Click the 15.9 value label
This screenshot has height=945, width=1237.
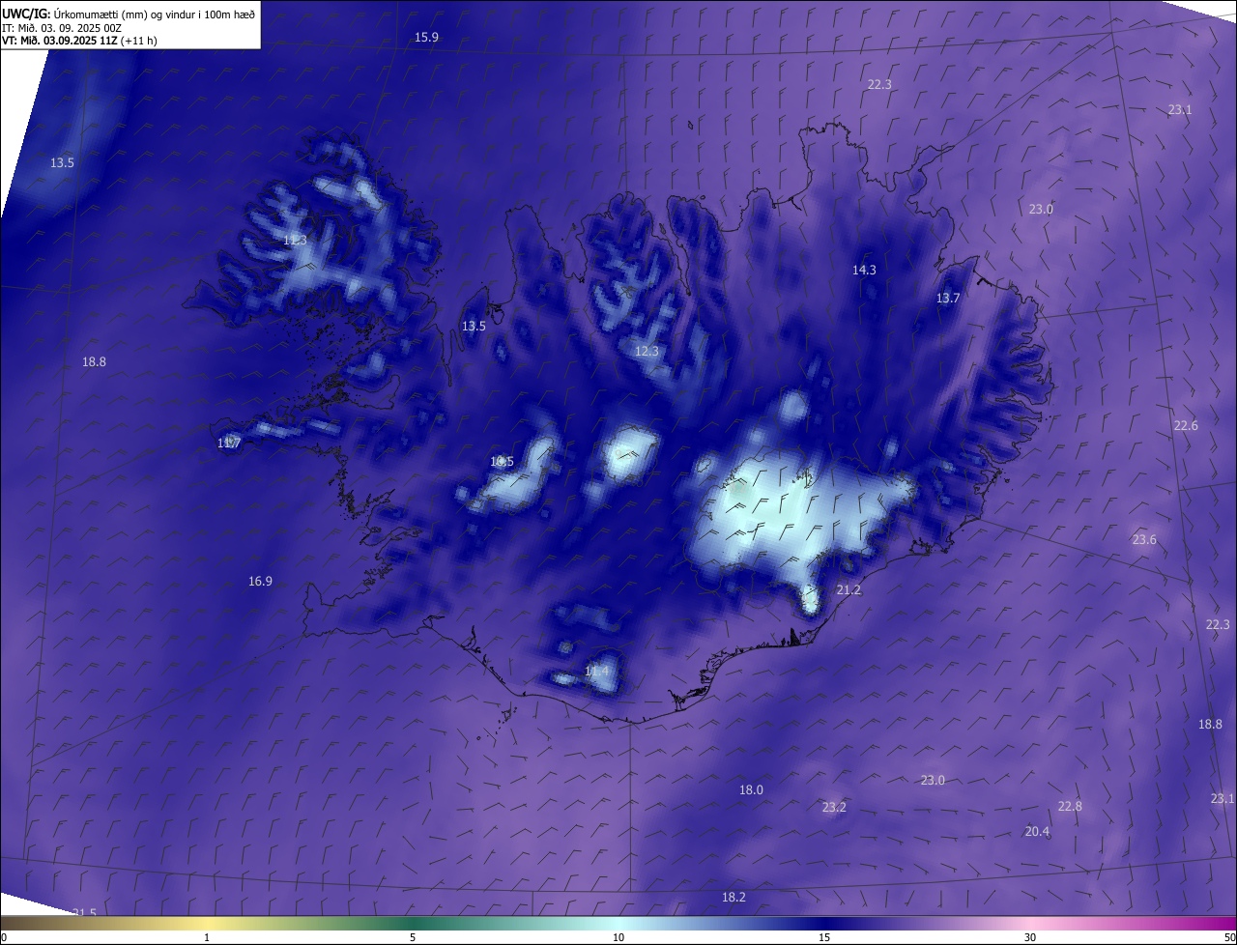(x=426, y=37)
